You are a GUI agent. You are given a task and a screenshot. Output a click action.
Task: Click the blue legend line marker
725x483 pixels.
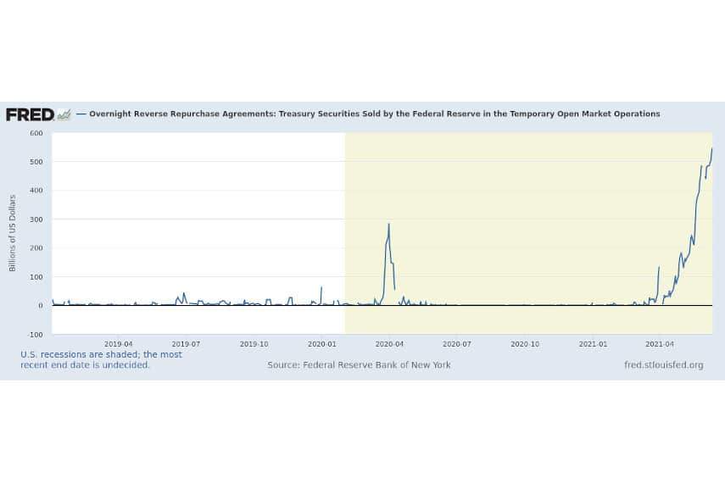[x=81, y=114]
